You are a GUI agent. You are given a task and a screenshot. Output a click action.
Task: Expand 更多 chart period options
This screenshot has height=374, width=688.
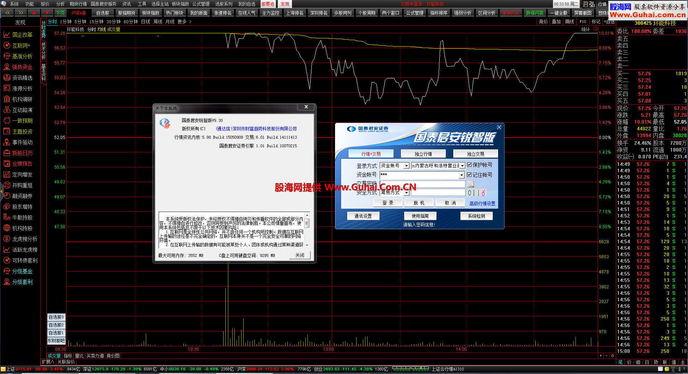click(184, 22)
